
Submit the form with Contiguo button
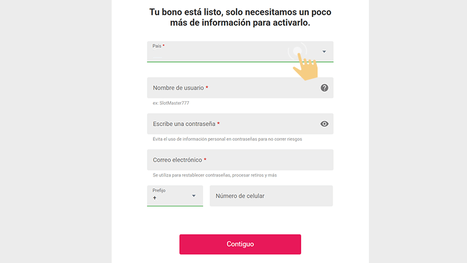(x=240, y=244)
